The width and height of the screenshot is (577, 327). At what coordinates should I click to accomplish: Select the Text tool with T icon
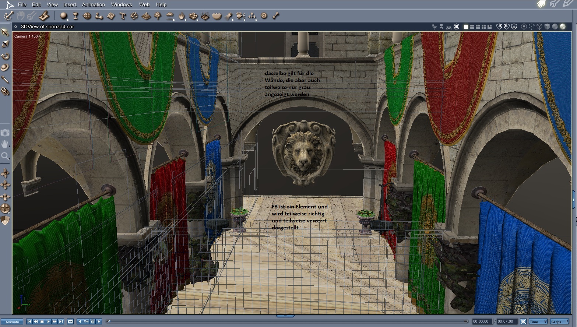(x=123, y=16)
